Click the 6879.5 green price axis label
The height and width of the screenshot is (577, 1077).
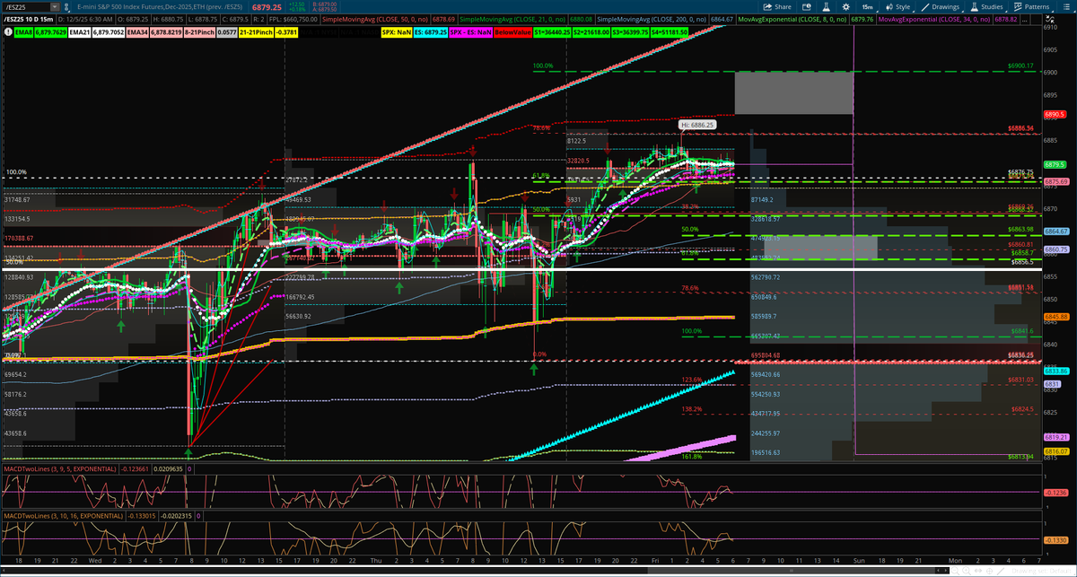[x=1055, y=165]
